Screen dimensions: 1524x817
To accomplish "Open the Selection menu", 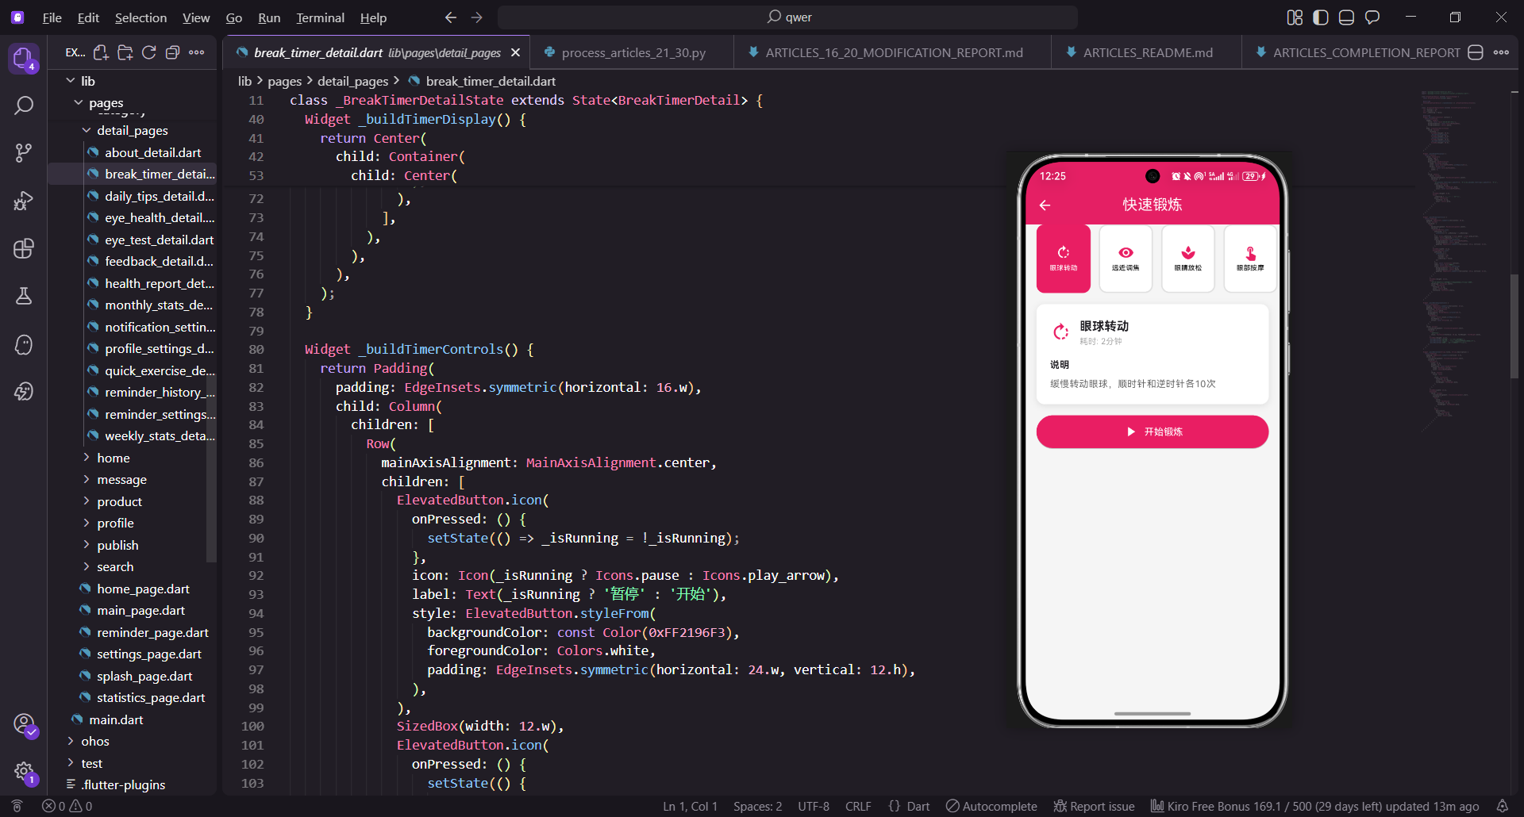I will (x=140, y=17).
